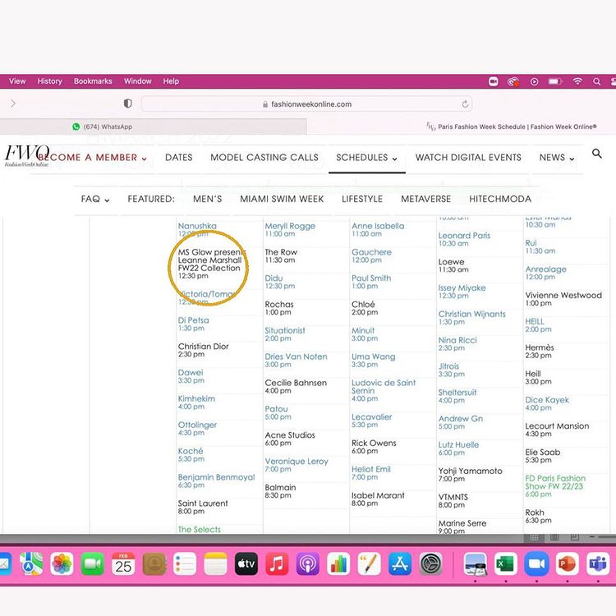Viewport: 616px width, 616px height.
Task: Launch Apple TV from the dock
Action: pos(246,563)
